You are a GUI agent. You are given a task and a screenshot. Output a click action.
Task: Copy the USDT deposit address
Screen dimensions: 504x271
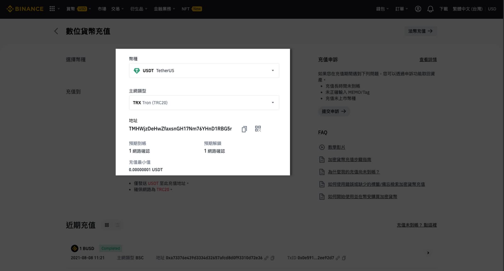coord(244,129)
